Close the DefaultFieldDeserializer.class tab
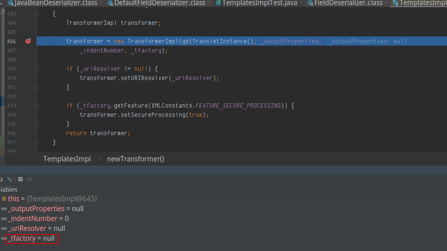Screen dimensions: 447x251 click(209, 3)
